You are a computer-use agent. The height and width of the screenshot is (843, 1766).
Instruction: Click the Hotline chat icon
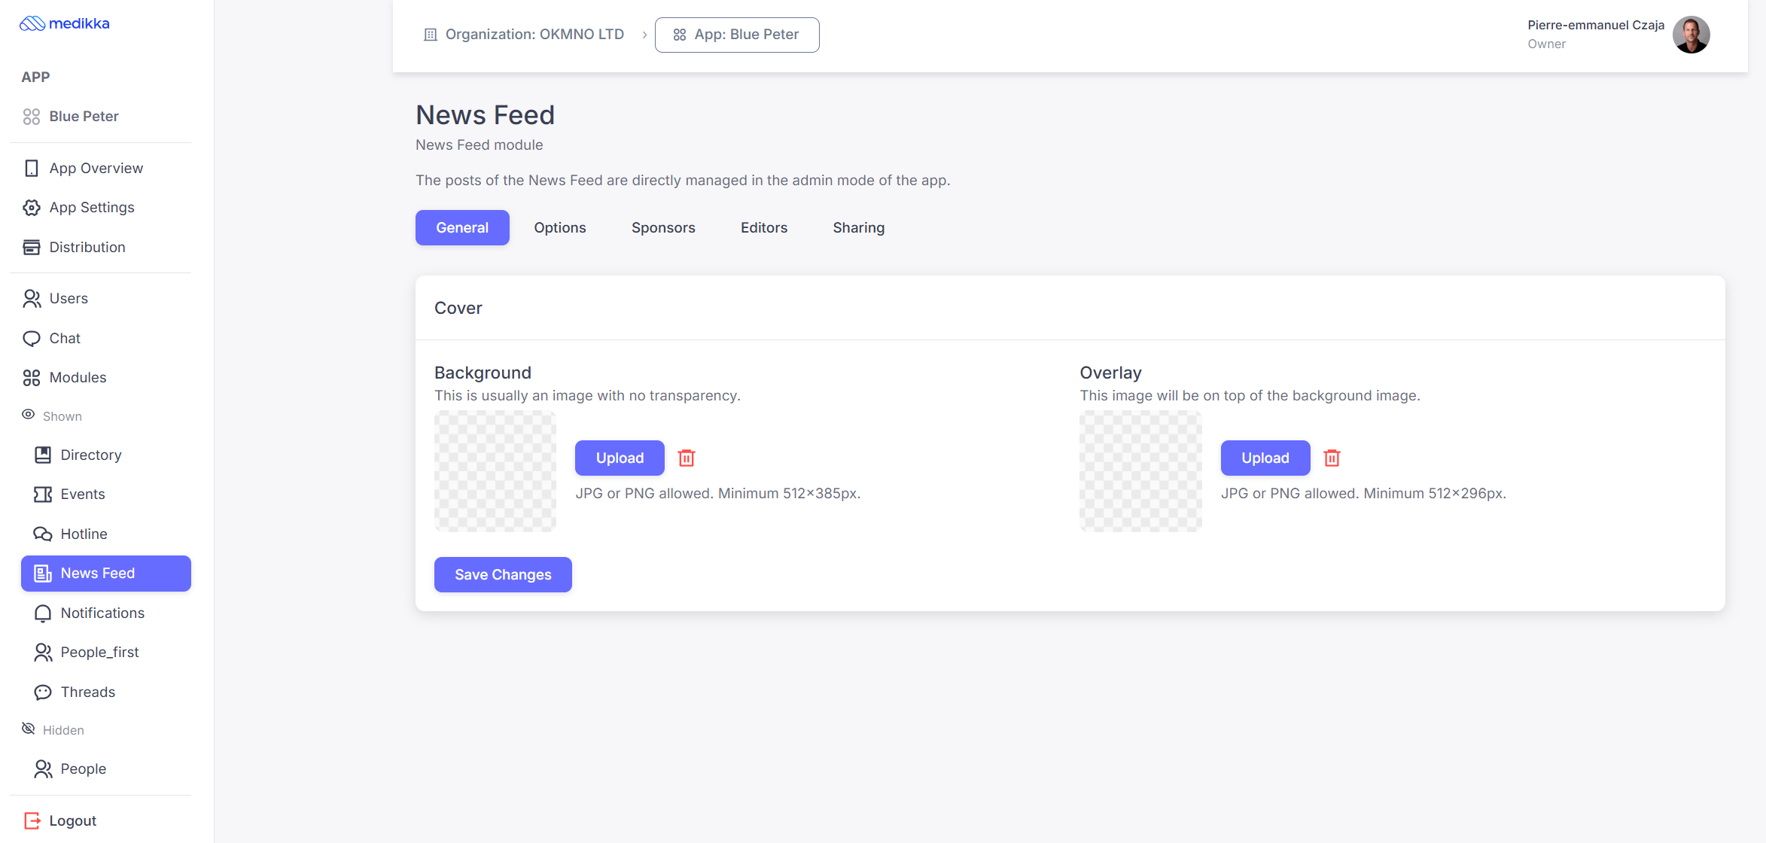click(43, 534)
